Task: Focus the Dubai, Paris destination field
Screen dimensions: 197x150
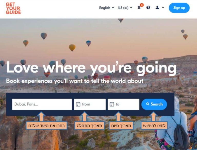Action: point(42,104)
